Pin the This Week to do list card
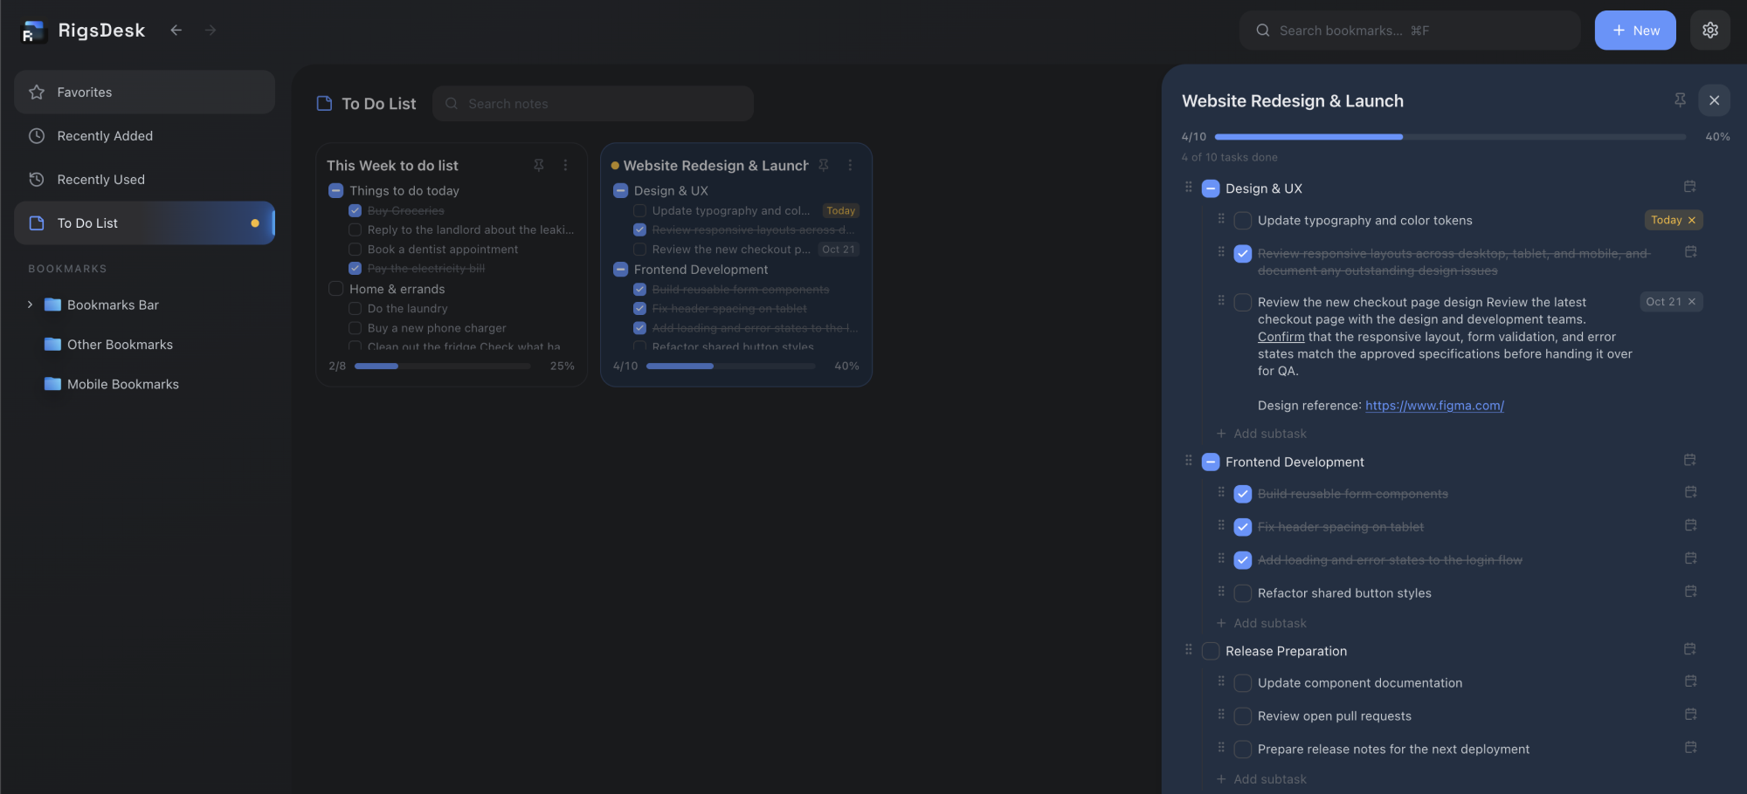Screen dimensions: 1747x794 pyautogui.click(x=539, y=165)
